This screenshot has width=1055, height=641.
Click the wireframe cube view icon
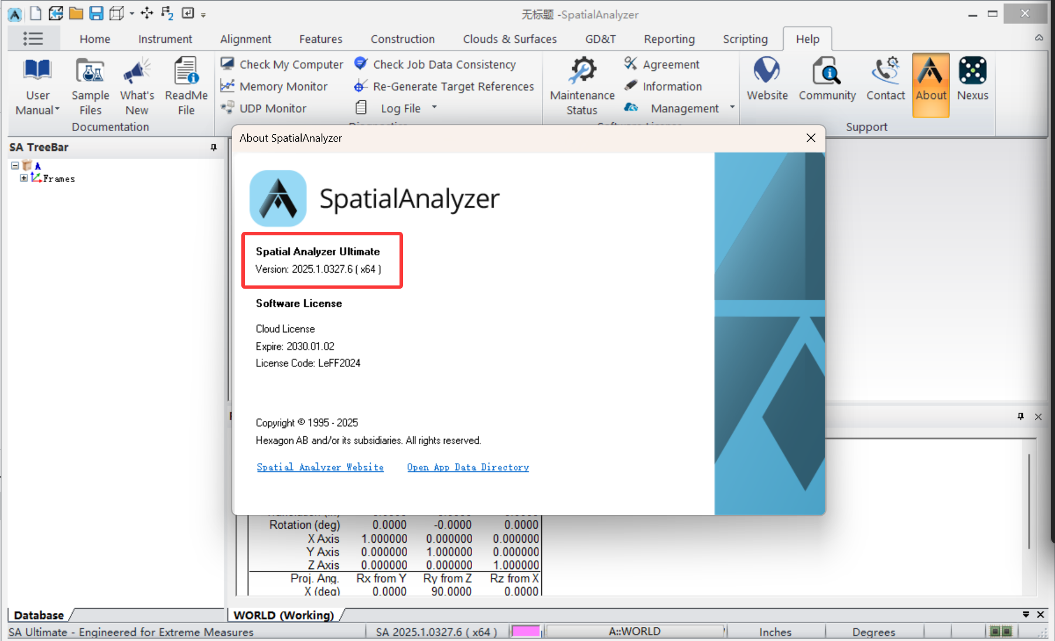[117, 13]
